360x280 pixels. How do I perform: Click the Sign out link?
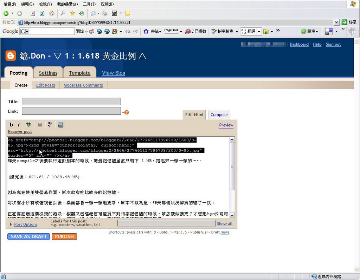(333, 44)
